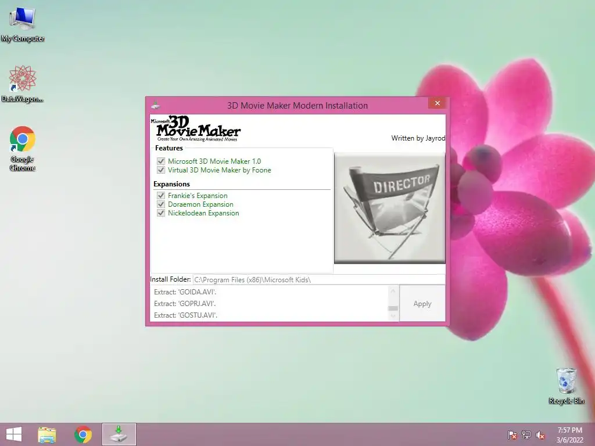This screenshot has width=595, height=446.
Task: Click the 'Extract: GOPRJ.AVI' log line
Action: pyautogui.click(x=185, y=303)
